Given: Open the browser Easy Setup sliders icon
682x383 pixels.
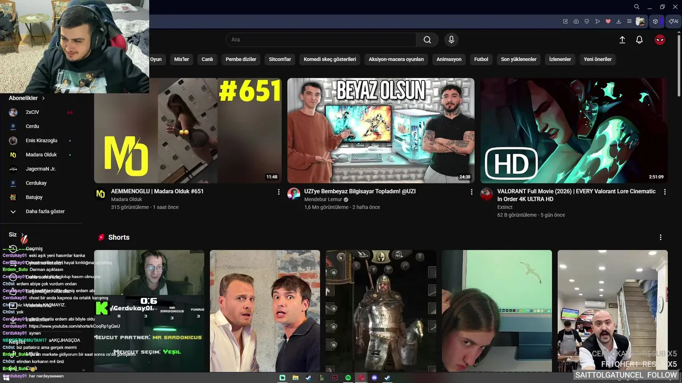Looking at the screenshot, I should pyautogui.click(x=629, y=21).
